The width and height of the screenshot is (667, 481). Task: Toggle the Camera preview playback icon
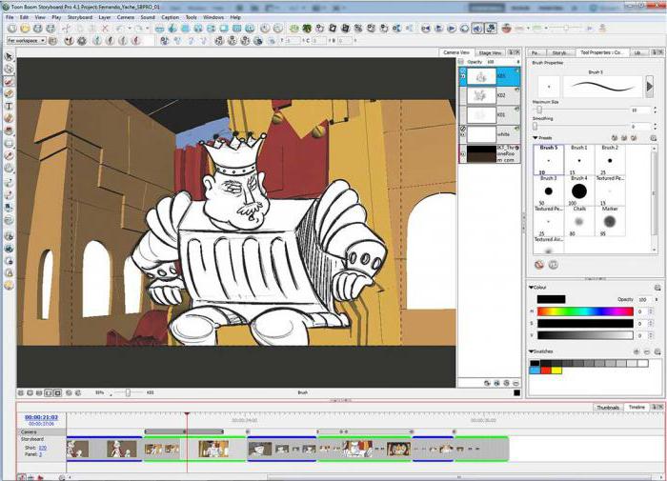pyautogui.click(x=491, y=29)
